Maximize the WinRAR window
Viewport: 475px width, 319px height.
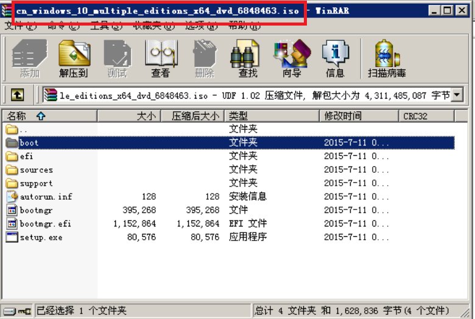tap(448, 10)
